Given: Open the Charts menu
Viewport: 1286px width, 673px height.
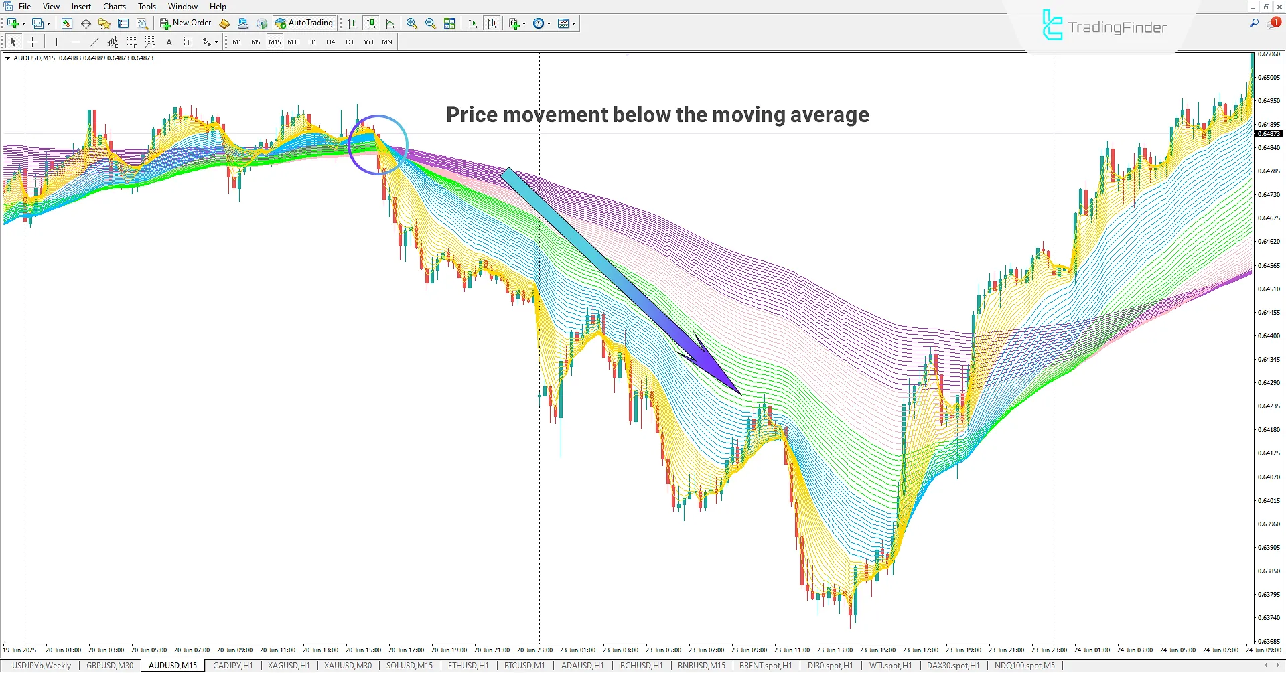Looking at the screenshot, I should point(114,6).
